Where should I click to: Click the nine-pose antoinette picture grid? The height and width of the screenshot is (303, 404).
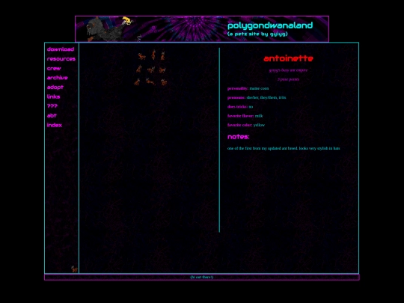pyautogui.click(x=151, y=68)
